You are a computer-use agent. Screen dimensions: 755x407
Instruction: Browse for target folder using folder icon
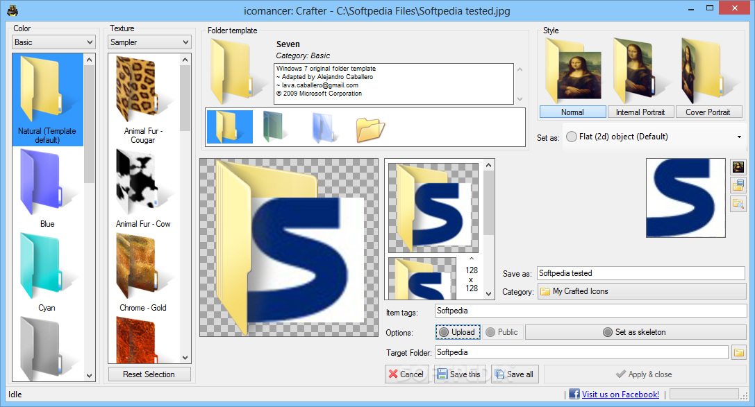tap(738, 352)
